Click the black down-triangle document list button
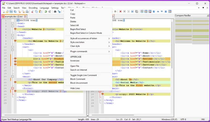The image size is (210, 122). 203,8
